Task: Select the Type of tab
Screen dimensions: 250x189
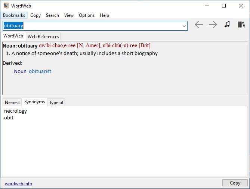Action: tap(56, 103)
